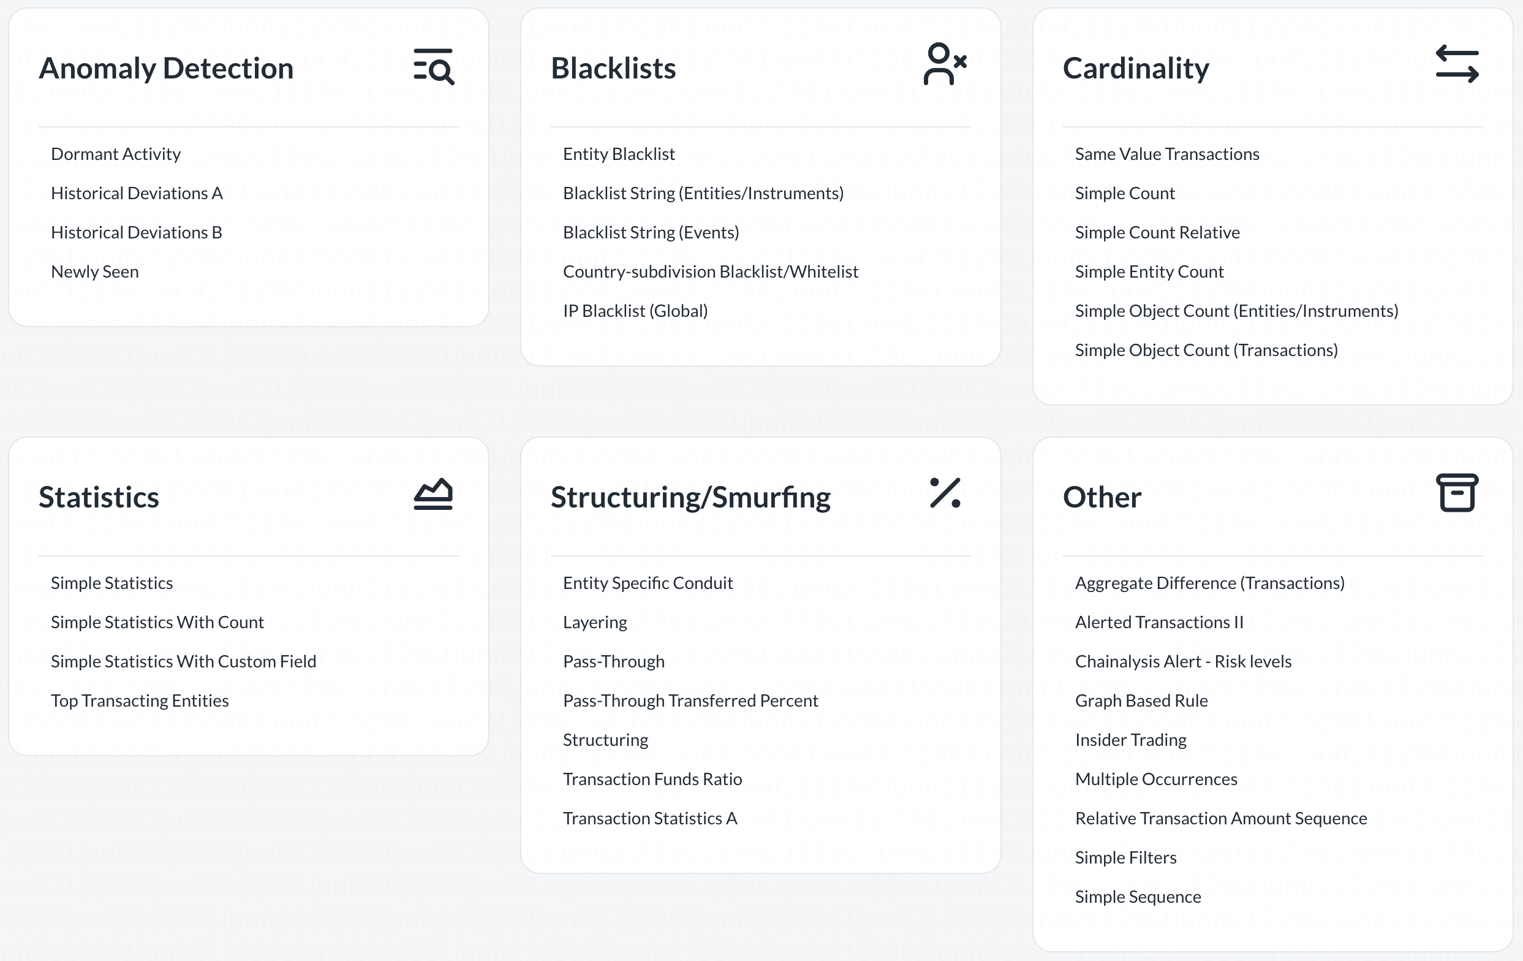Click the Other archive box icon
The width and height of the screenshot is (1523, 961).
click(1457, 493)
